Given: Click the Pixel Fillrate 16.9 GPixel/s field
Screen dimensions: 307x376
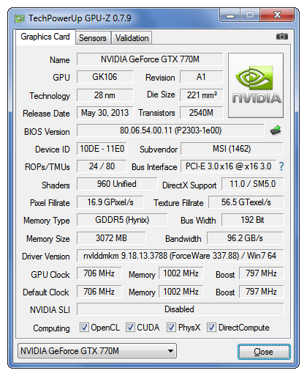Looking at the screenshot, I should pos(110,202).
